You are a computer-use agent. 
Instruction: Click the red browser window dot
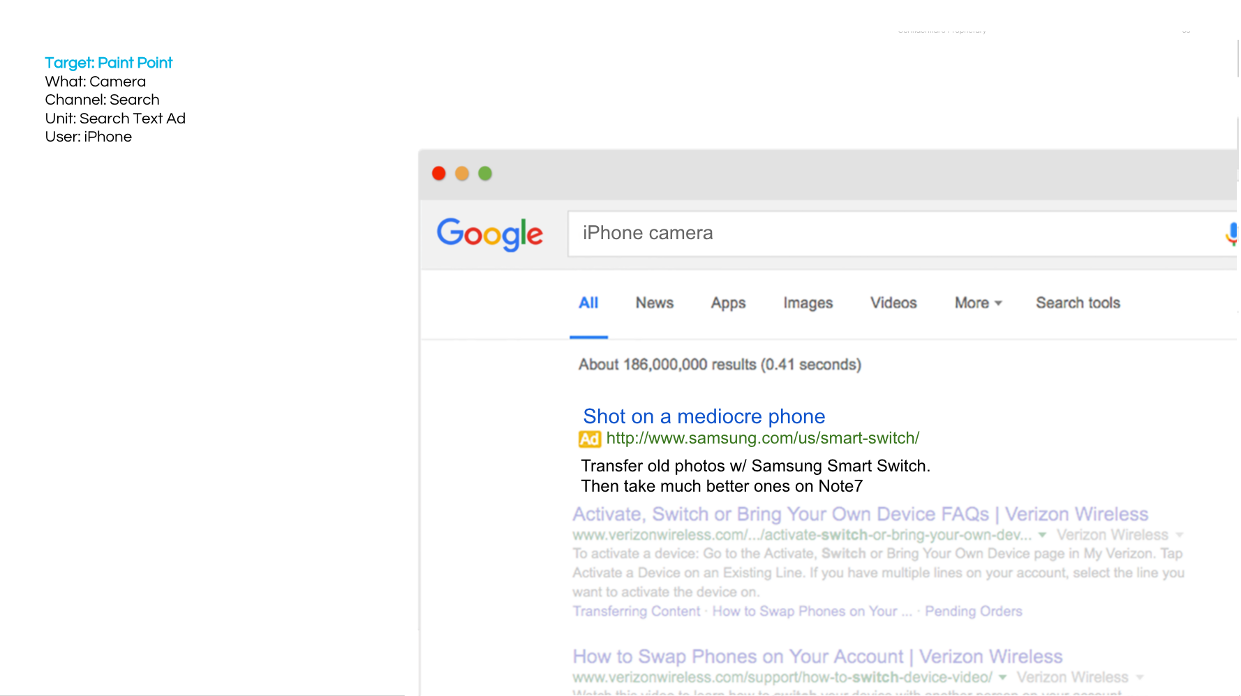[x=439, y=173]
